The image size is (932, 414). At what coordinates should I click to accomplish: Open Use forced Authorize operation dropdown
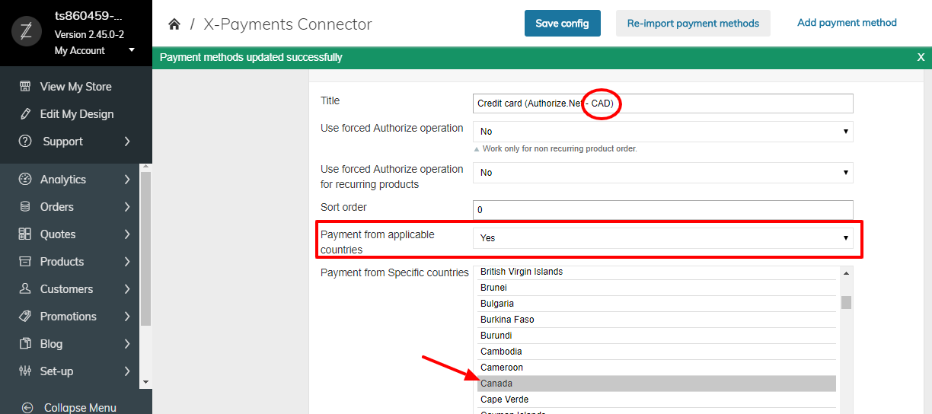click(662, 132)
